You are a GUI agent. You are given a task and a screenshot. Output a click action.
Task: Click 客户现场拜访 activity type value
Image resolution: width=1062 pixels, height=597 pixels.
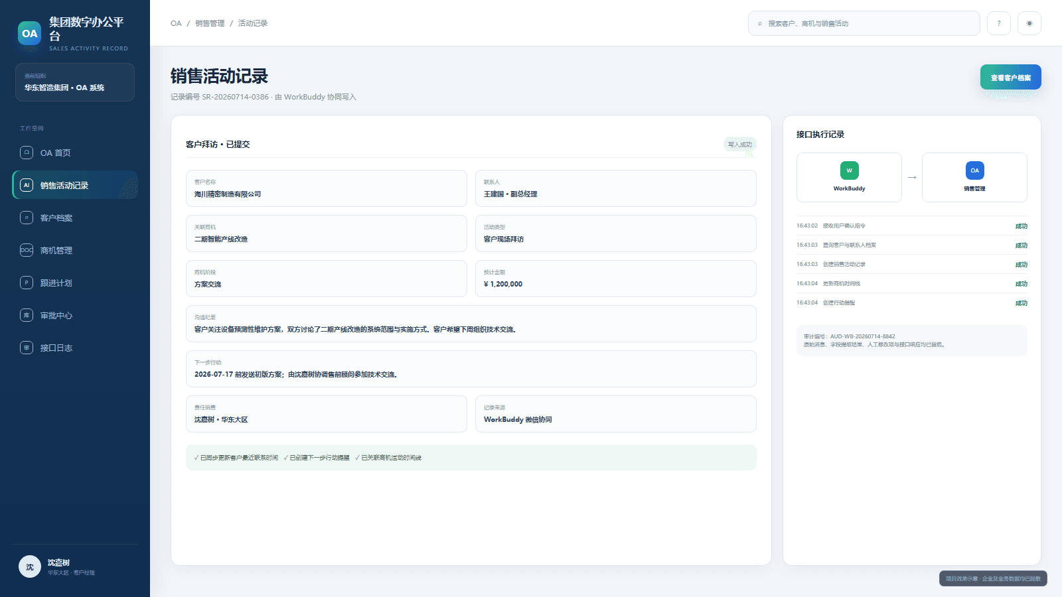[504, 239]
